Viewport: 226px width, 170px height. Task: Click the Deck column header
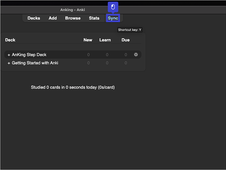click(x=10, y=40)
